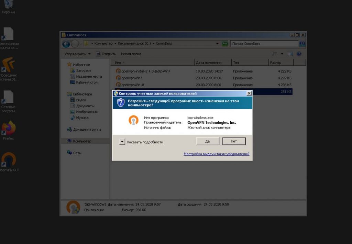
Task: Open Электронная подача desktop shortcut
Action: tap(9, 38)
